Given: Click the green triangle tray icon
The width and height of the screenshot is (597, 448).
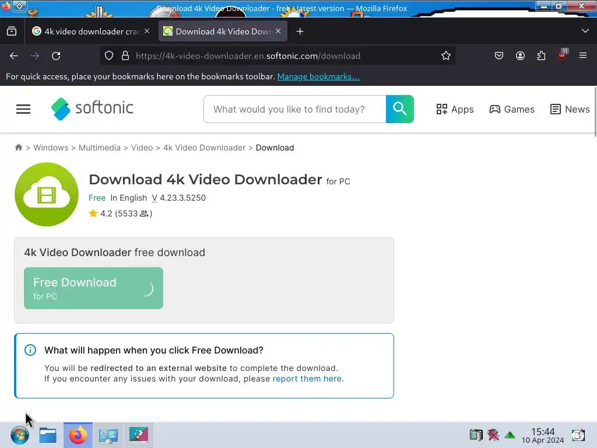Looking at the screenshot, I should [510, 435].
